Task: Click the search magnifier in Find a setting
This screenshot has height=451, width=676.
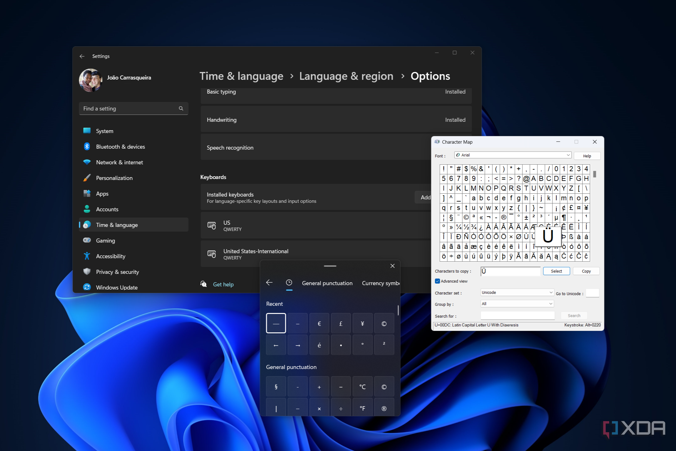Action: click(x=181, y=108)
